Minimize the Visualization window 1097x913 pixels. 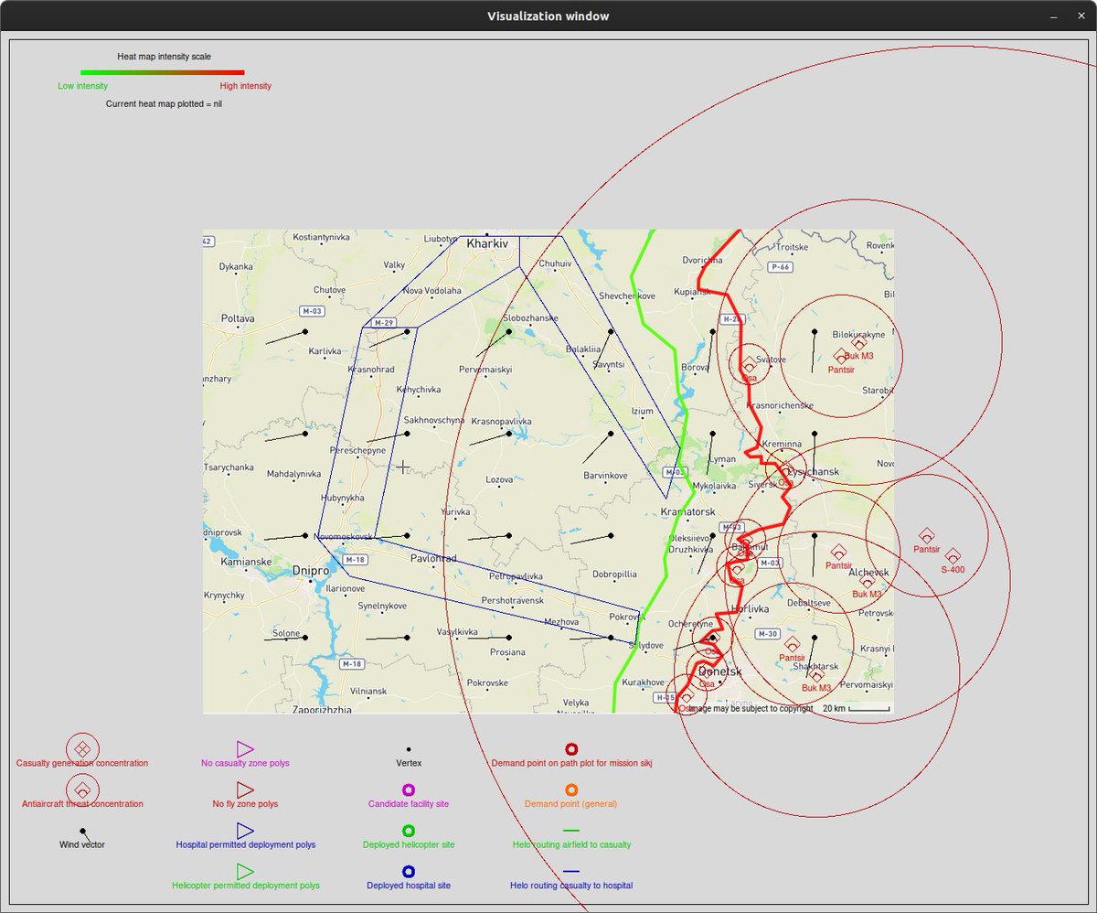[1055, 16]
